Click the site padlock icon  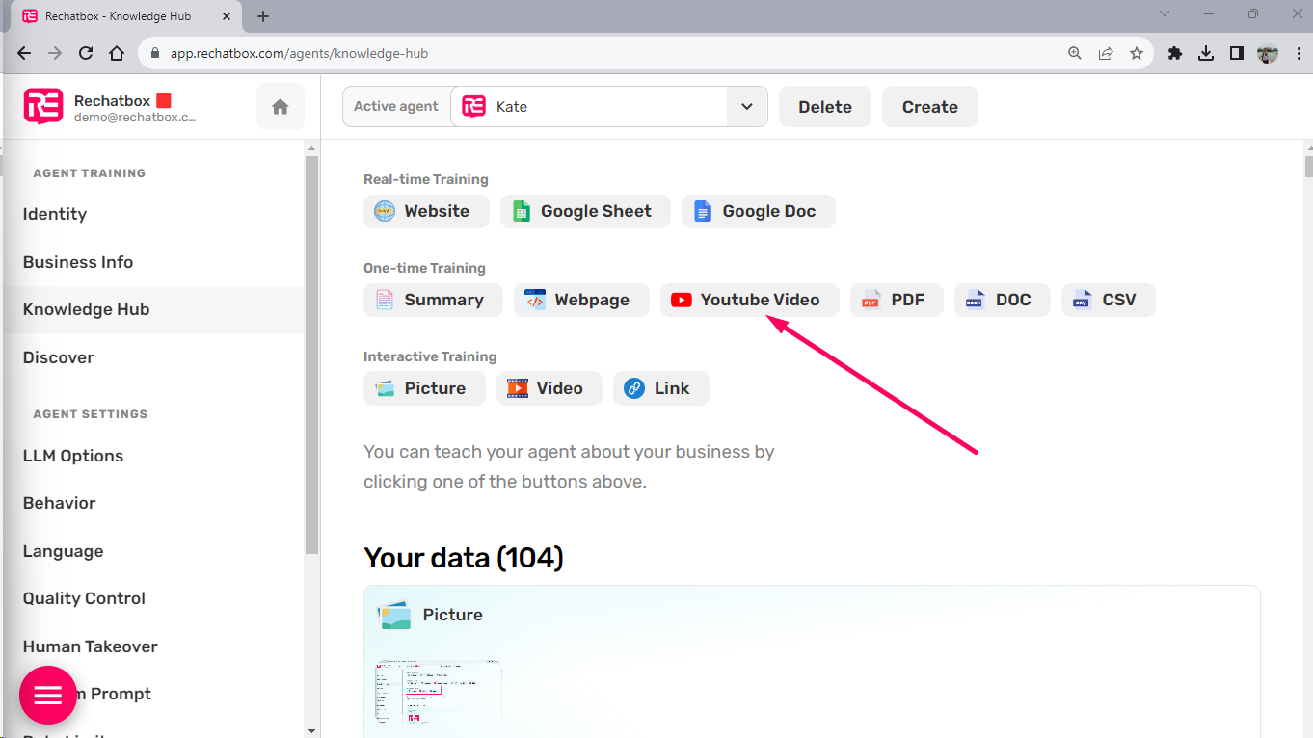(x=154, y=54)
